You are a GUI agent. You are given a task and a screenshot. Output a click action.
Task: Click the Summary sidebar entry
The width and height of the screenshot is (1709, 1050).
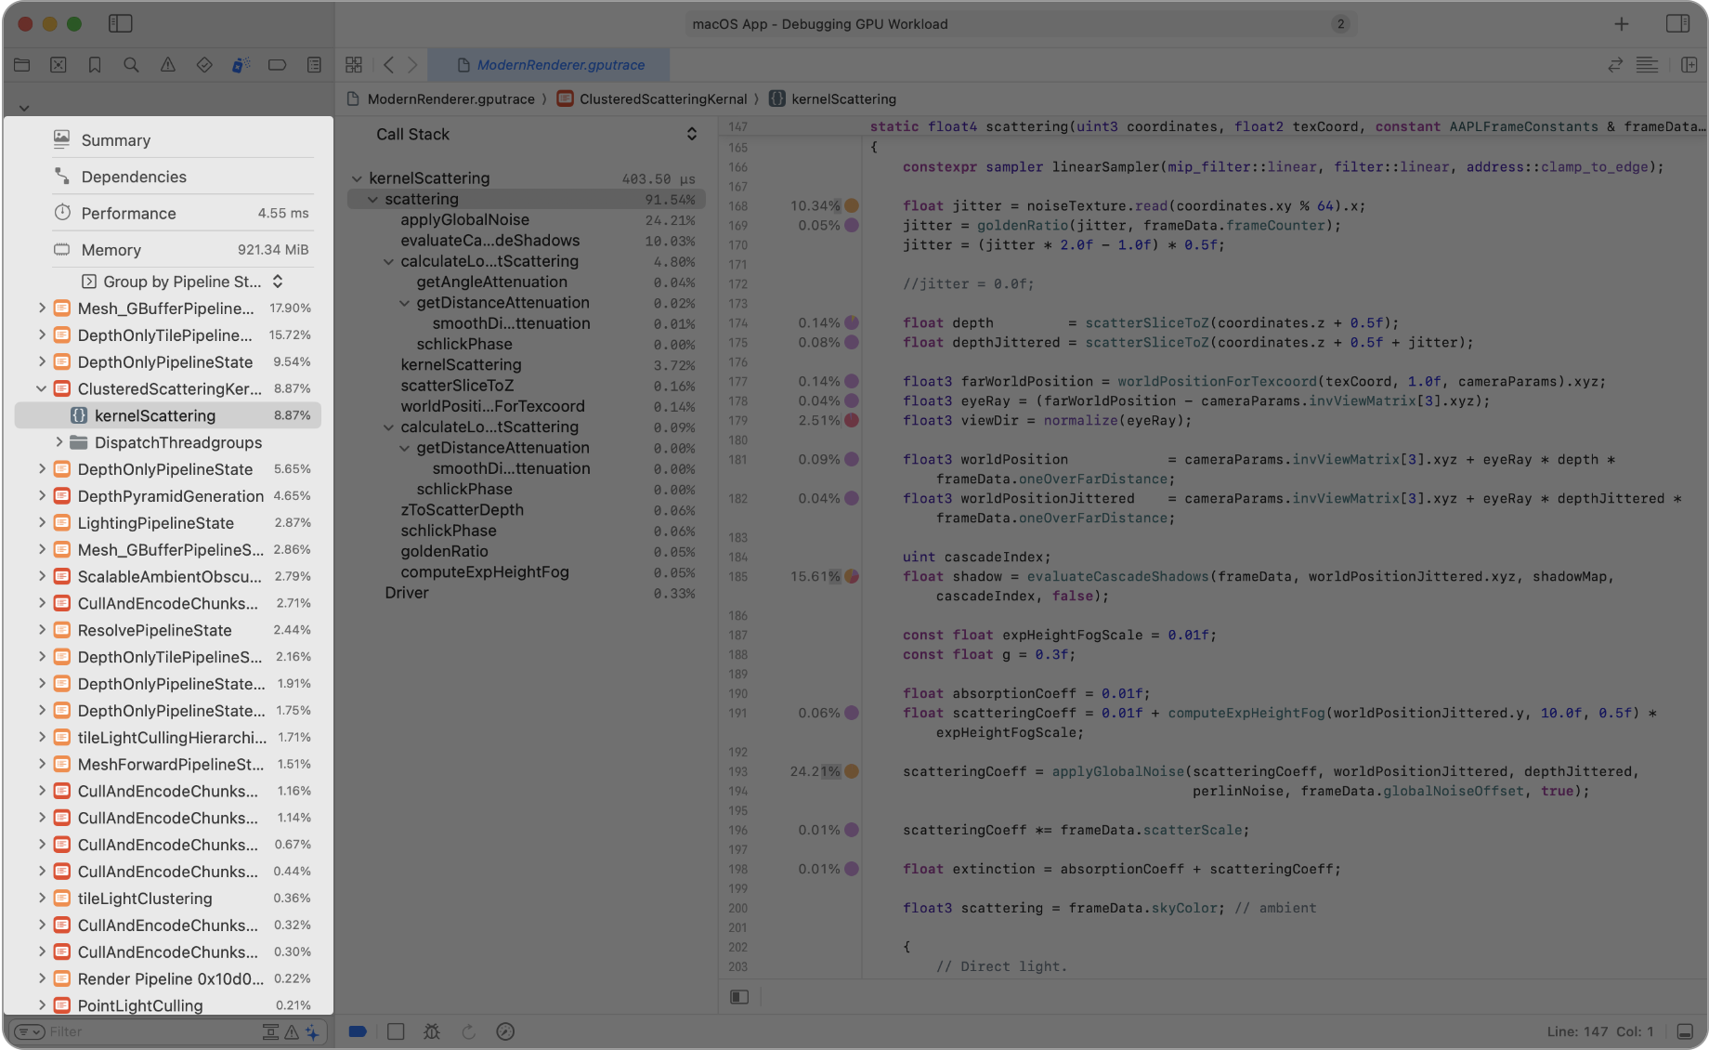pyautogui.click(x=115, y=139)
